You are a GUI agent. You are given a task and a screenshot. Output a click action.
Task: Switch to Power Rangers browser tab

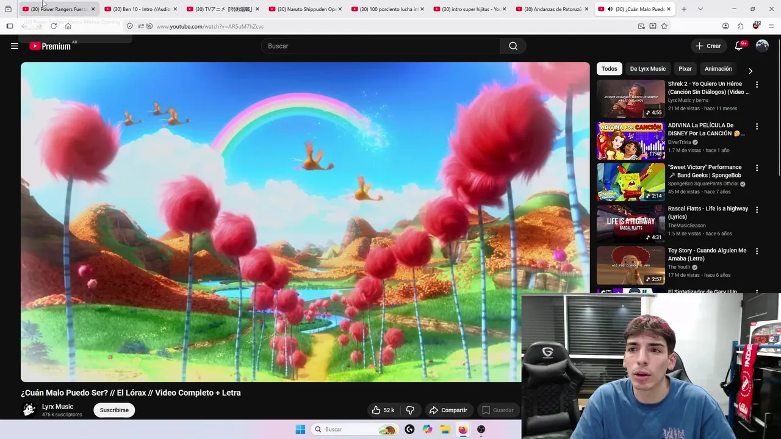[x=59, y=9]
